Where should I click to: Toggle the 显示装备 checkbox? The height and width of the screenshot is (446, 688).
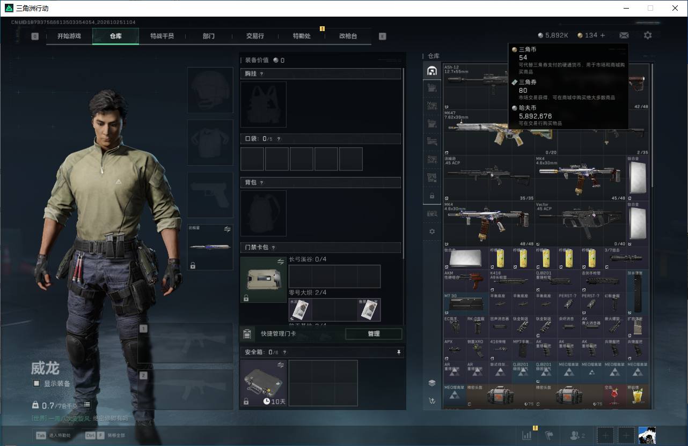coord(36,383)
